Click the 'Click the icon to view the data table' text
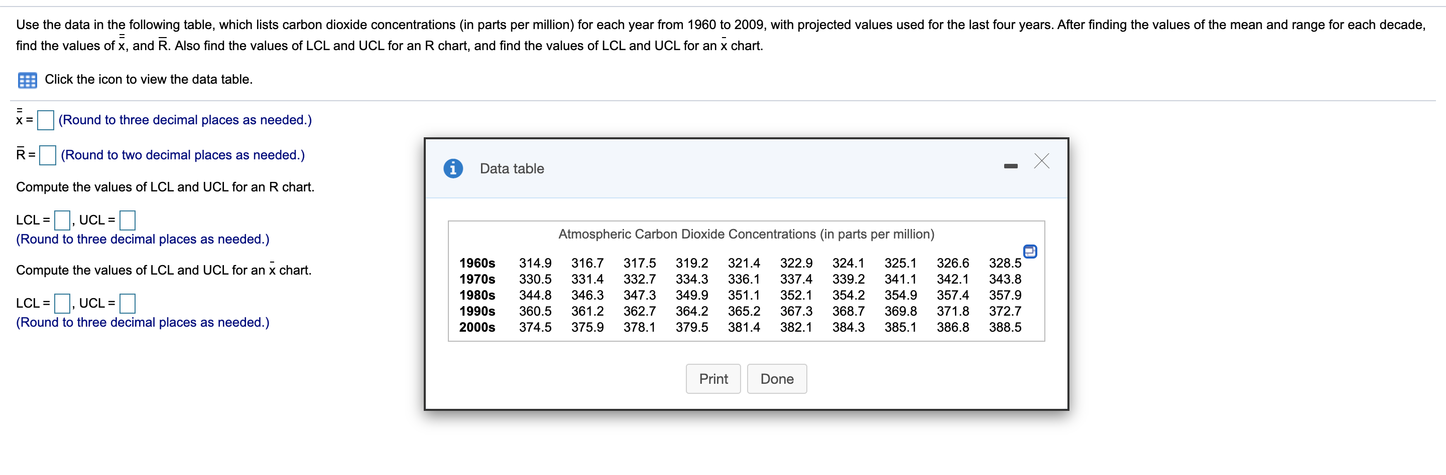1446x475 pixels. tap(148, 80)
